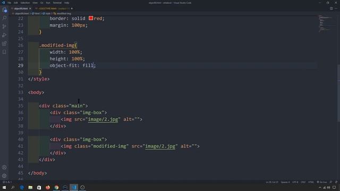Switch to Visual Studio Code taskbar icon

point(74,187)
